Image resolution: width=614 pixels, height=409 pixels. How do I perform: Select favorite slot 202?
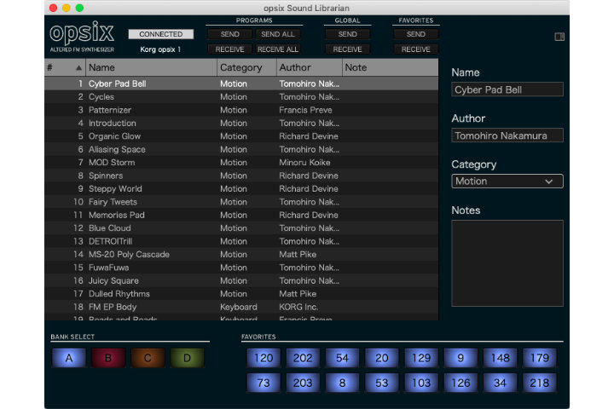pyautogui.click(x=303, y=359)
